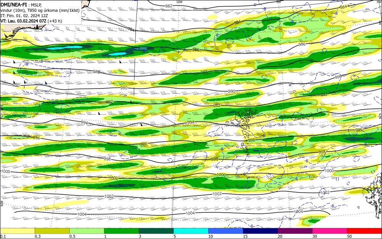Select the dark green 3–5 legend swatch
Screen dimensions: 382x239
tap(156, 231)
